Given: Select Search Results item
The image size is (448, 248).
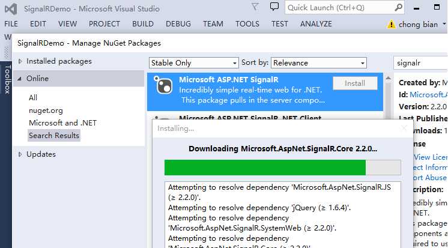Looking at the screenshot, I should (x=54, y=136).
